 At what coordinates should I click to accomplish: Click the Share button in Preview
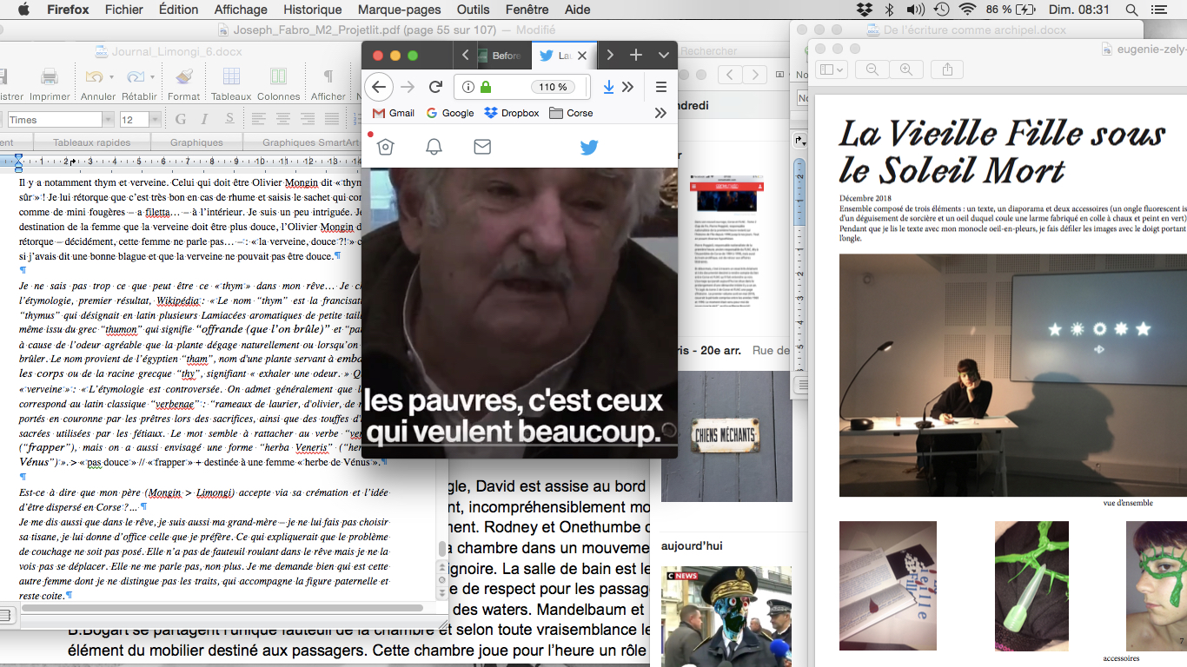[x=947, y=69]
